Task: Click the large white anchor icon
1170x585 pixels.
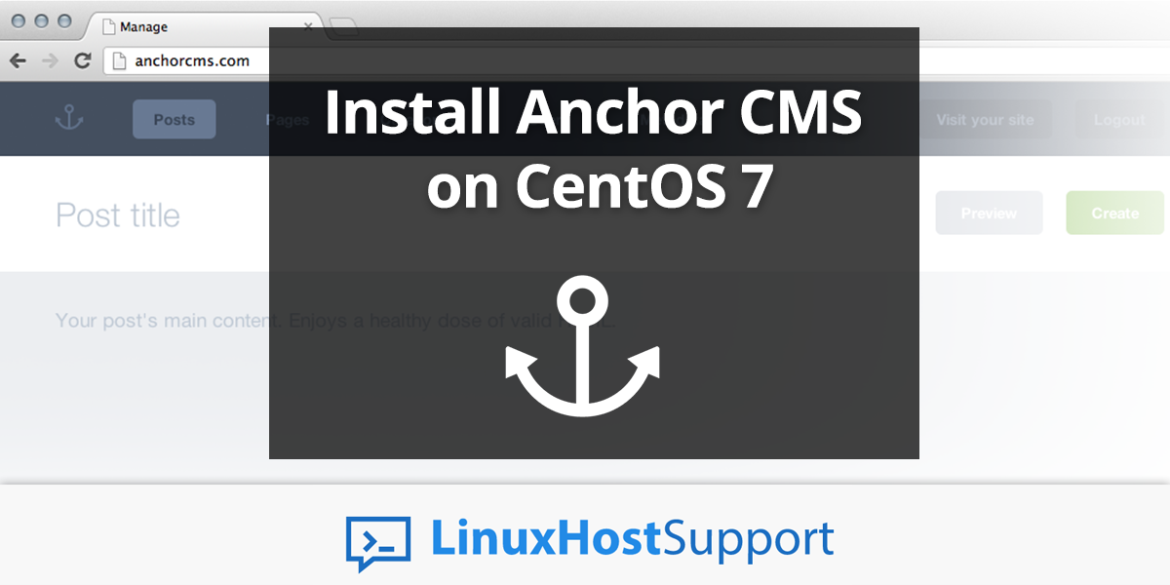Action: 582,346
